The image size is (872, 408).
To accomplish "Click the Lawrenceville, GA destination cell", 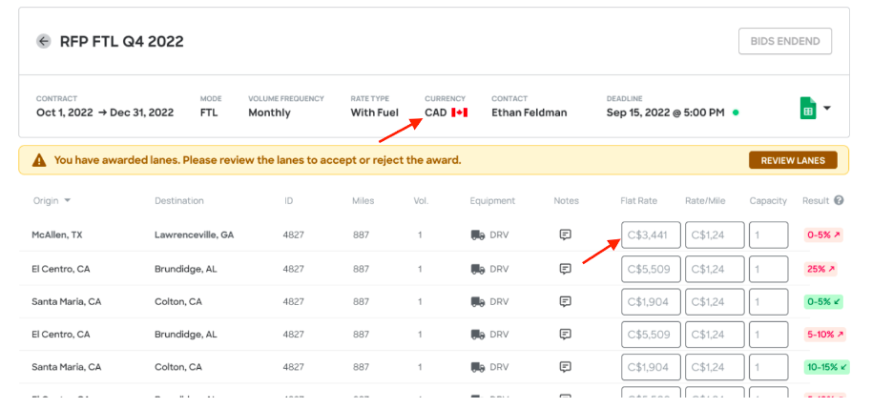I will point(194,235).
